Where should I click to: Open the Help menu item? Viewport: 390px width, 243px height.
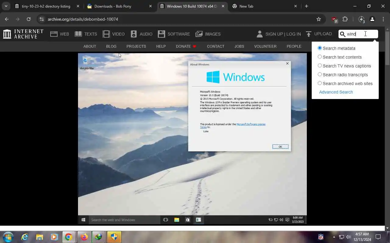pos(161,46)
